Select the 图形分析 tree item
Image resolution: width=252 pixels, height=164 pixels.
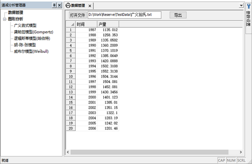pos(16,19)
